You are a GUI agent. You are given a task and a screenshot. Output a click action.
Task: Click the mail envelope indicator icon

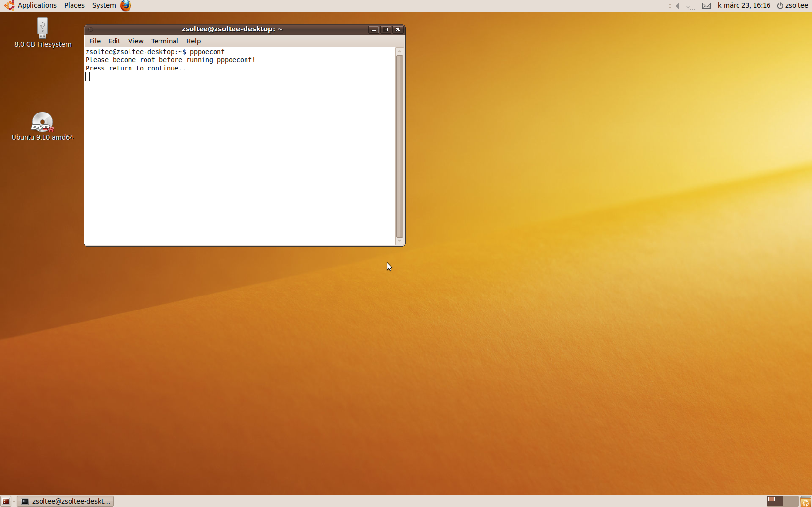707,6
